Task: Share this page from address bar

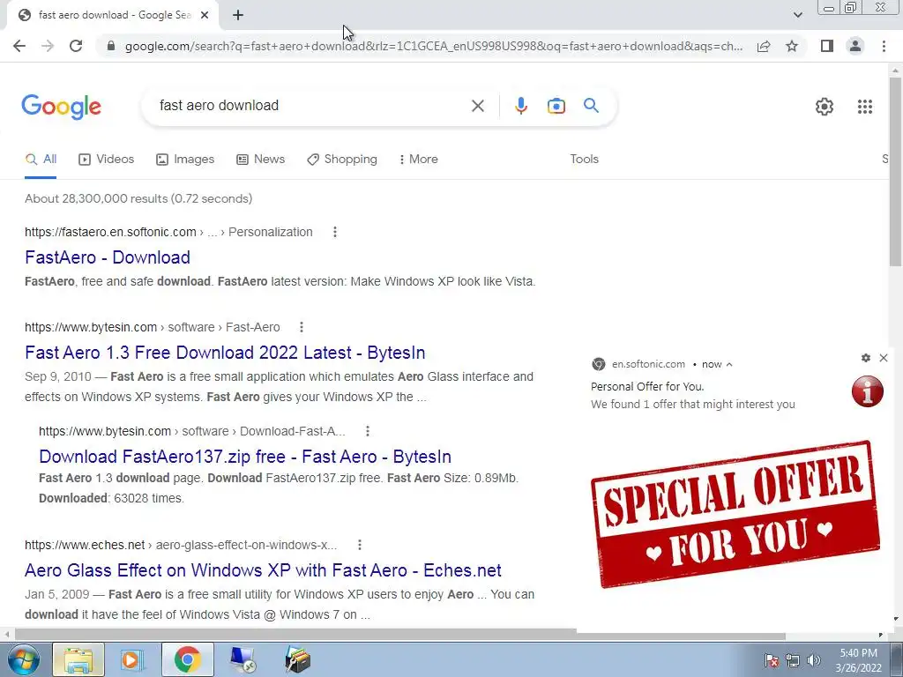Action: (x=764, y=46)
